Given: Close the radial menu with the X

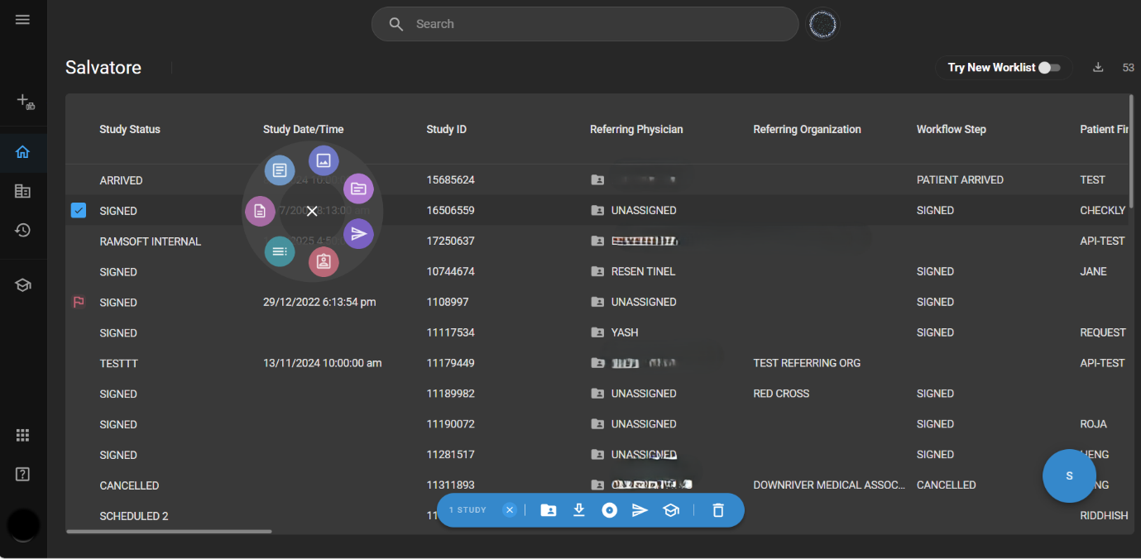Looking at the screenshot, I should 312,212.
